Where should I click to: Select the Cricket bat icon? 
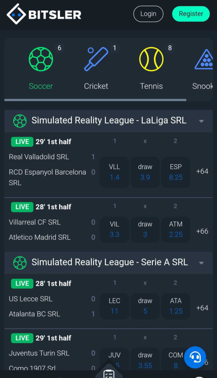pos(96,59)
